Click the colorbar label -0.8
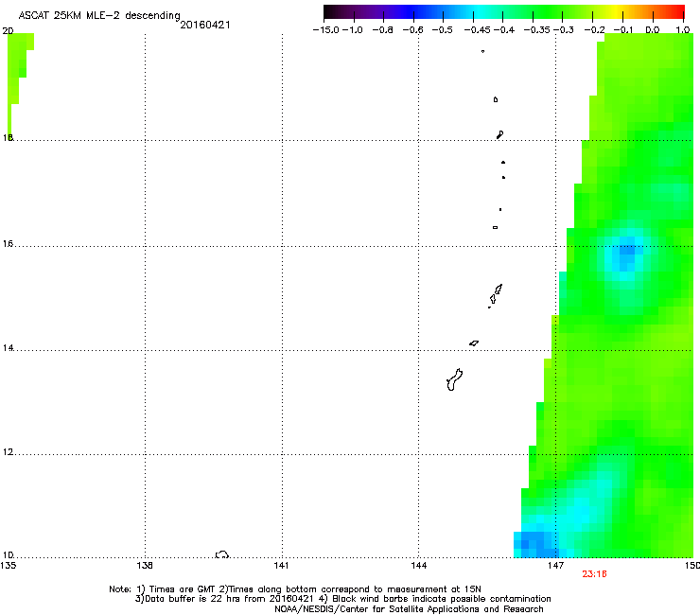The image size is (700, 615). 382,30
